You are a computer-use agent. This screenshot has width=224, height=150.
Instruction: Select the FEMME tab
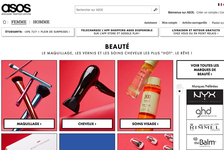tap(19, 22)
